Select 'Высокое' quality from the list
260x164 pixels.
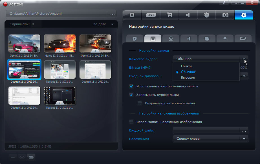[x=188, y=77]
